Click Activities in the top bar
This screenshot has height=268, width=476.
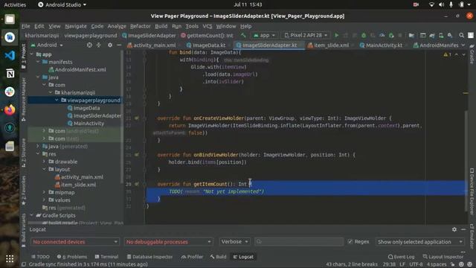coord(15,4)
